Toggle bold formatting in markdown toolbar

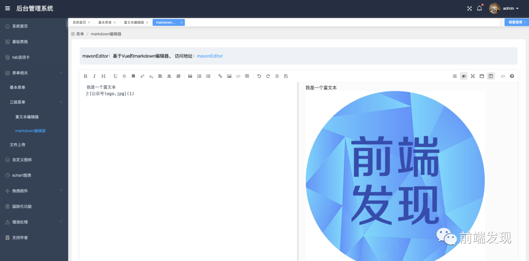pyautogui.click(x=85, y=76)
